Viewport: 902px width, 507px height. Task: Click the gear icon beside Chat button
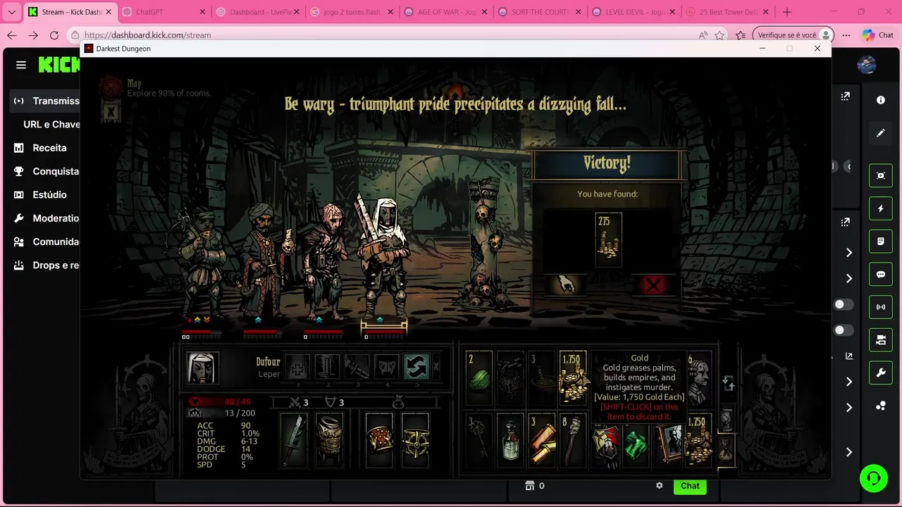coord(660,486)
